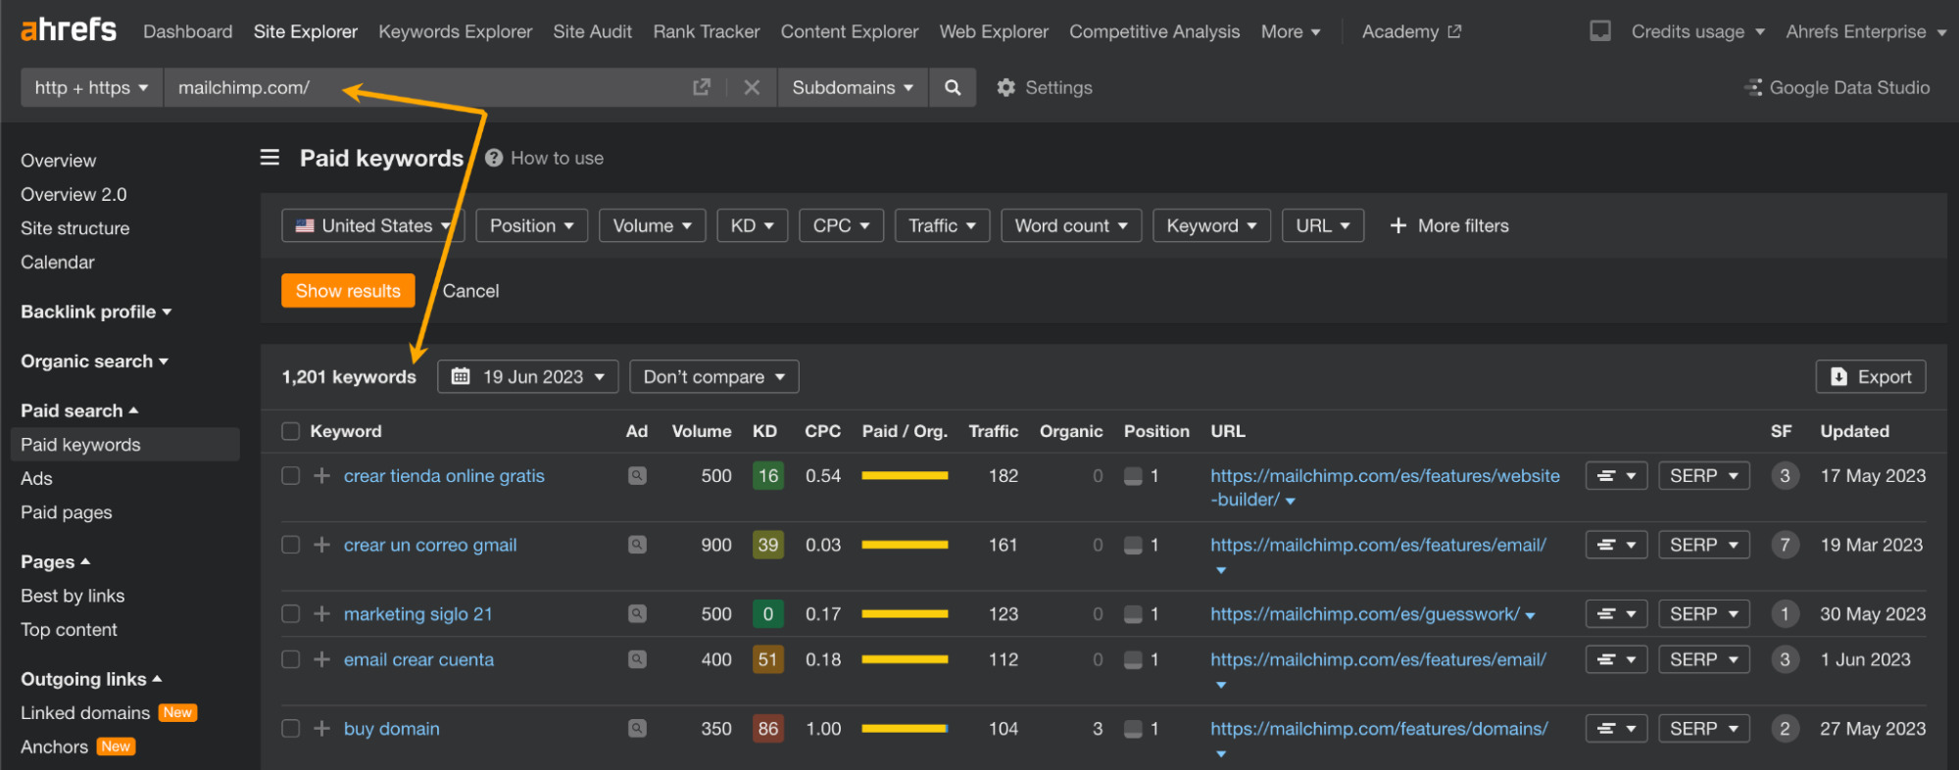
Task: Click the search magnifier button
Action: [x=952, y=88]
